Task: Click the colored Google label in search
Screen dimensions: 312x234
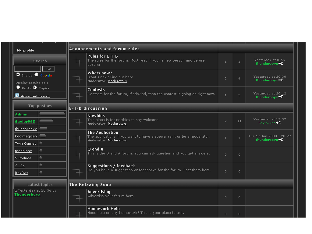Action: 46,76
